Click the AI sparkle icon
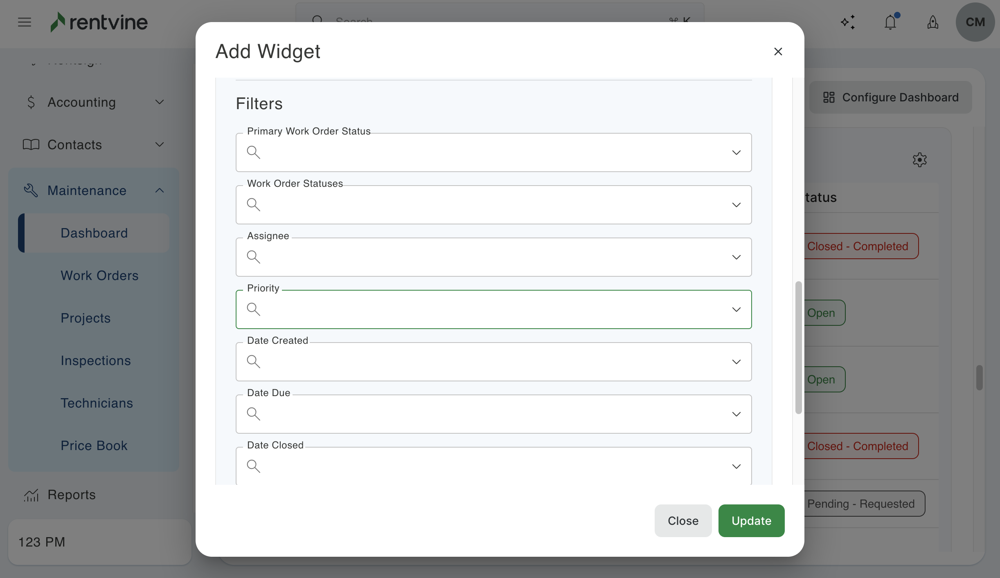 click(x=848, y=22)
